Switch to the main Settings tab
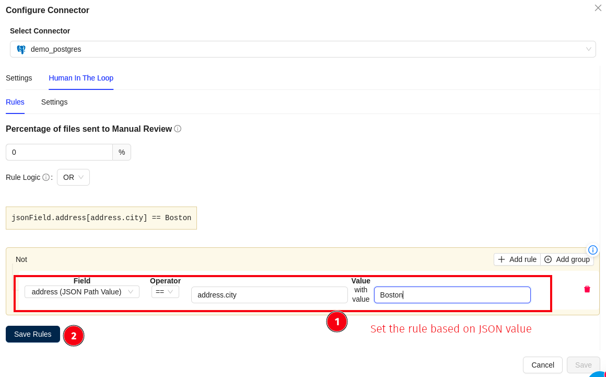Image resolution: width=606 pixels, height=377 pixels. (19, 78)
